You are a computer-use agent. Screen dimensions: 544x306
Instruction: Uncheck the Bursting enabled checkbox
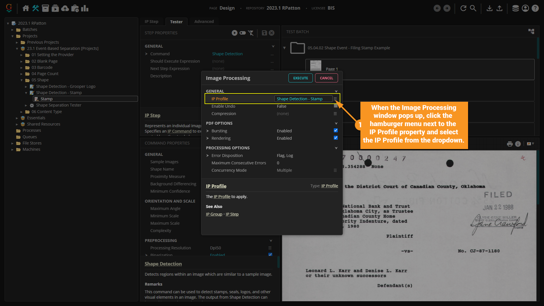[x=336, y=131]
